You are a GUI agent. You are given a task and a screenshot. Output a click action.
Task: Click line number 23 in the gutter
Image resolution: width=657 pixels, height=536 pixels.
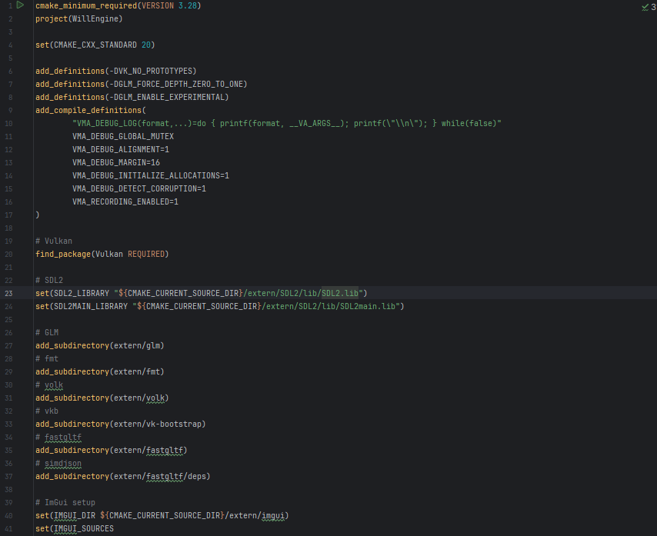10,292
